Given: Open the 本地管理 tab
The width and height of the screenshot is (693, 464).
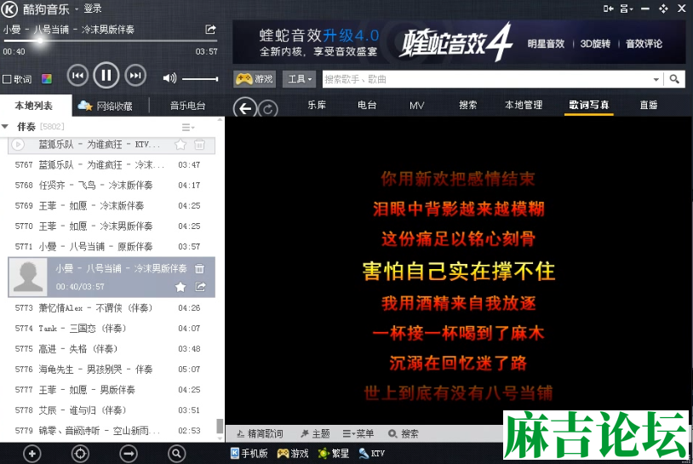Looking at the screenshot, I should pyautogui.click(x=524, y=106).
